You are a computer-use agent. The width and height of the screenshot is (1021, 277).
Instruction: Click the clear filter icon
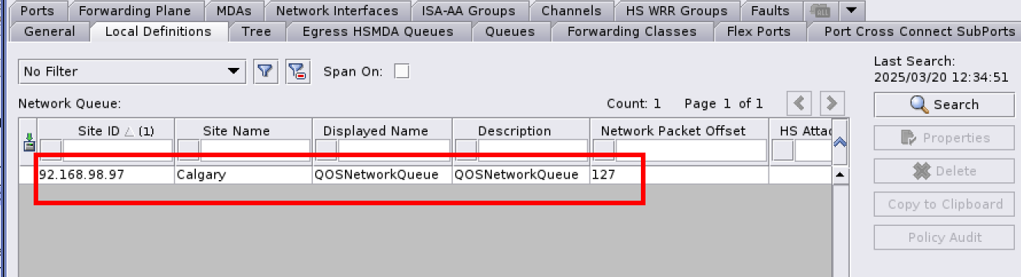[x=297, y=72]
